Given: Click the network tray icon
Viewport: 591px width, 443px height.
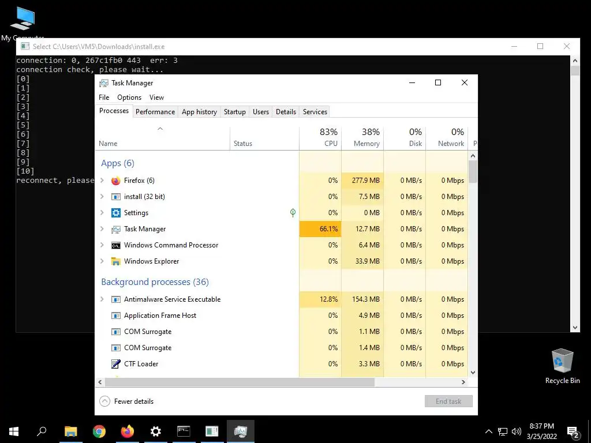Looking at the screenshot, I should [x=503, y=431].
